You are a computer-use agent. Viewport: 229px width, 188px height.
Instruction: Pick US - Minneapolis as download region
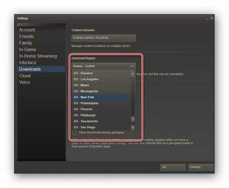click(102, 91)
